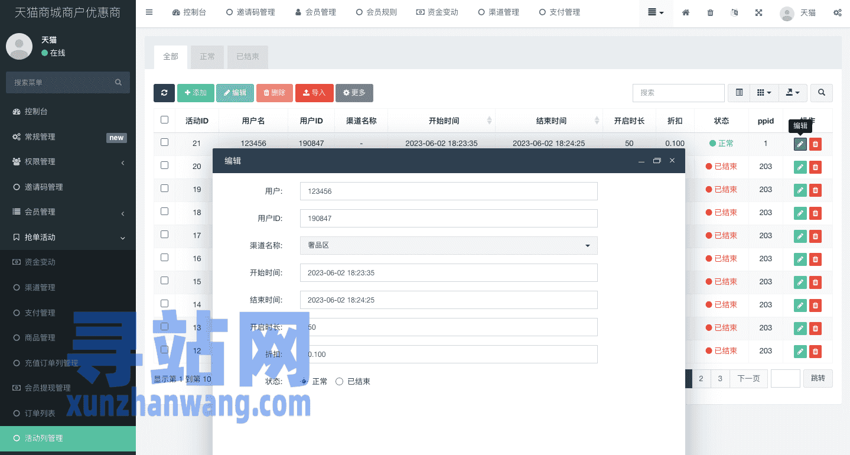Click the 折扣 input field in dialog
850x455 pixels.
coord(448,354)
